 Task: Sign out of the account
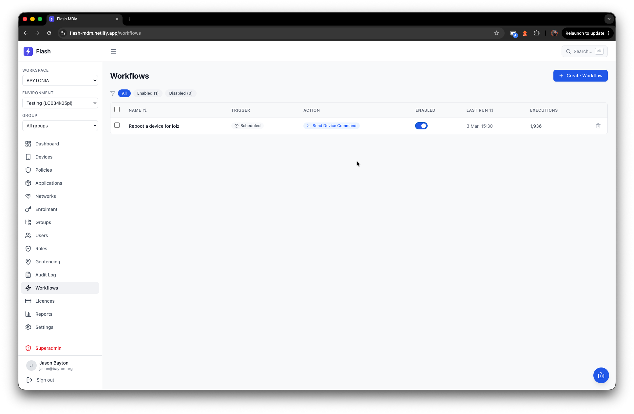point(45,380)
